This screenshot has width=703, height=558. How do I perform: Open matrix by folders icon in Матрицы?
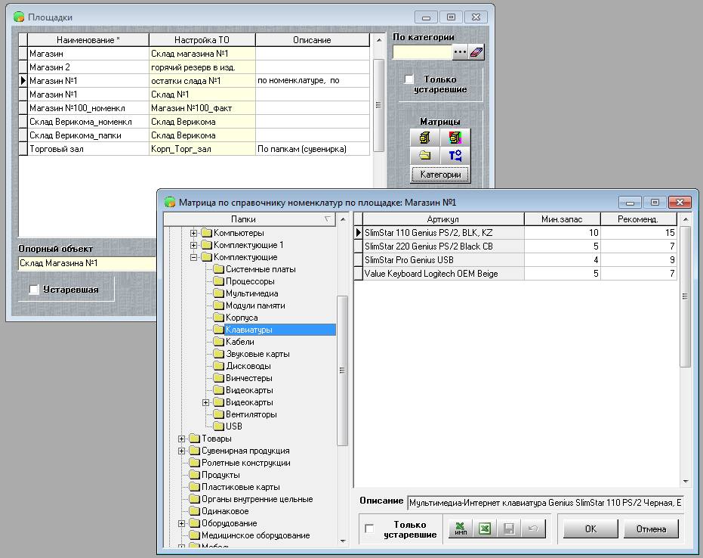pos(424,155)
